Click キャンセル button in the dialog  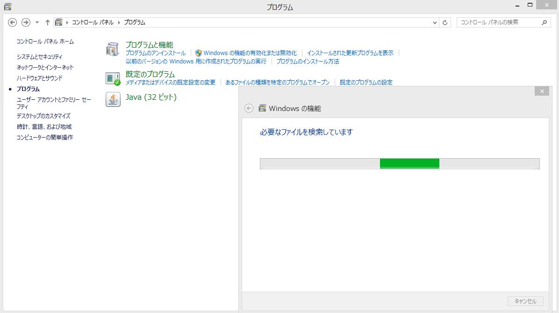(x=525, y=301)
